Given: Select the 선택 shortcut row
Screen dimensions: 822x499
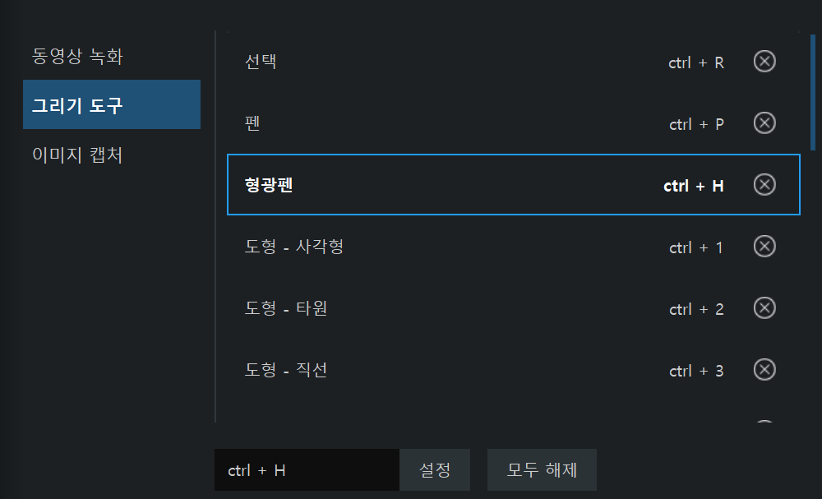Looking at the screenshot, I should tap(514, 62).
